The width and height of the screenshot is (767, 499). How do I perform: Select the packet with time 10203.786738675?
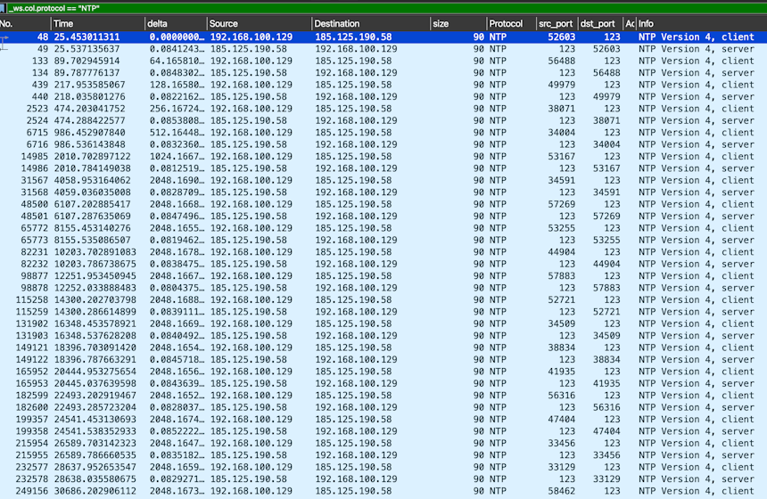click(383, 264)
